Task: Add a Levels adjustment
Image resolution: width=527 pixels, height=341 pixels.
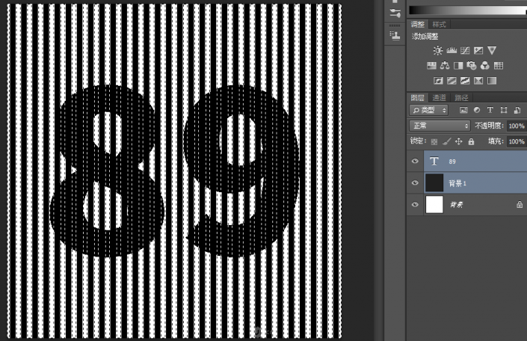Action: pyautogui.click(x=452, y=50)
